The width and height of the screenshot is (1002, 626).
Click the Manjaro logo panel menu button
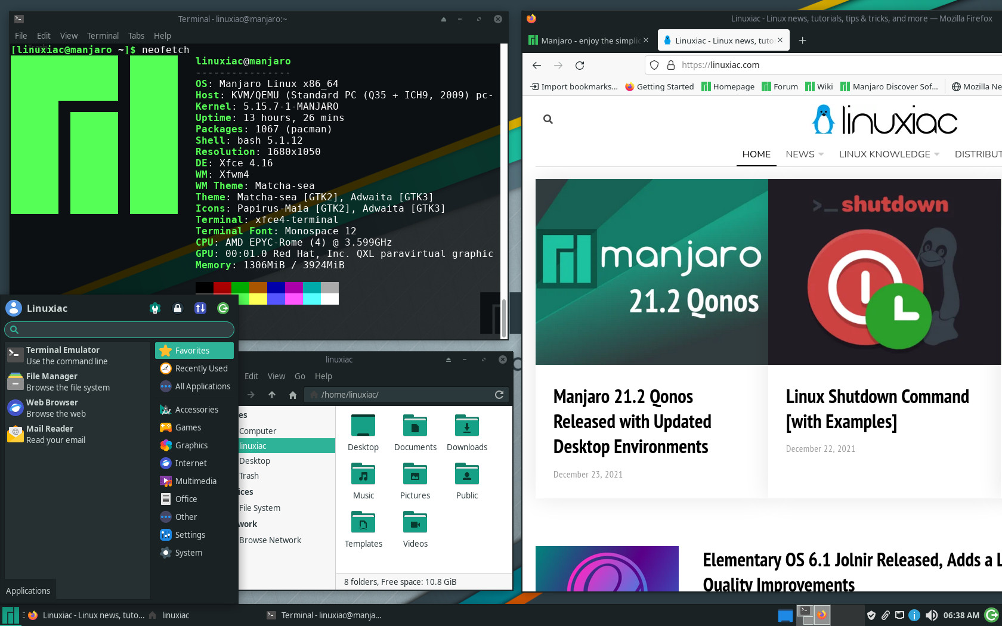point(10,615)
